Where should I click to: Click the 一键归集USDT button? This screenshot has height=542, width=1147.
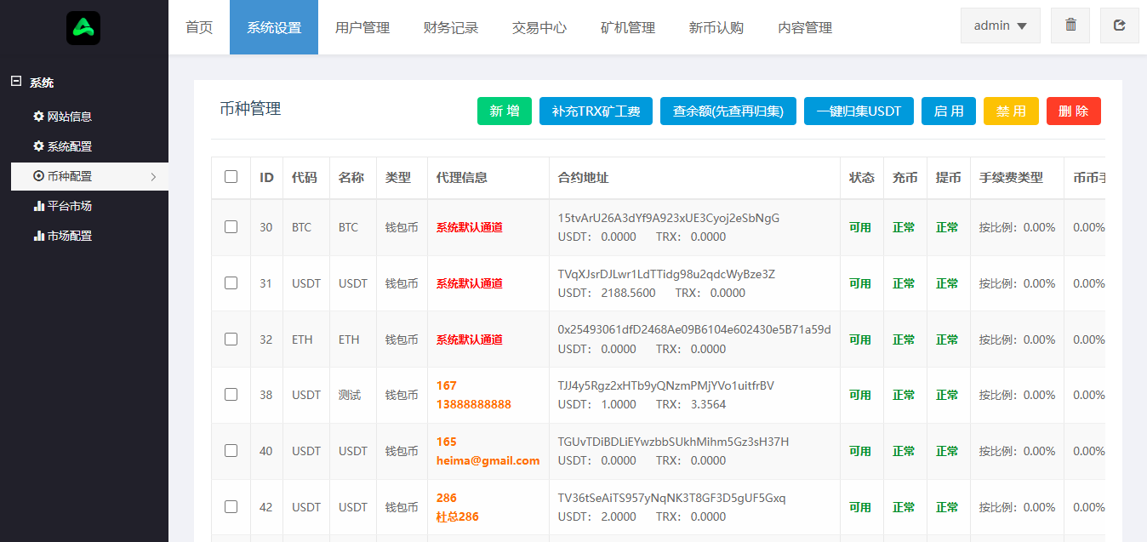[x=859, y=111]
